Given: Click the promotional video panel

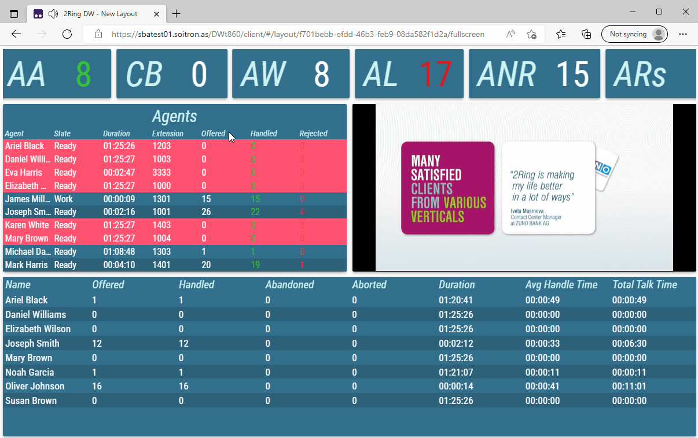Looking at the screenshot, I should click(x=524, y=187).
